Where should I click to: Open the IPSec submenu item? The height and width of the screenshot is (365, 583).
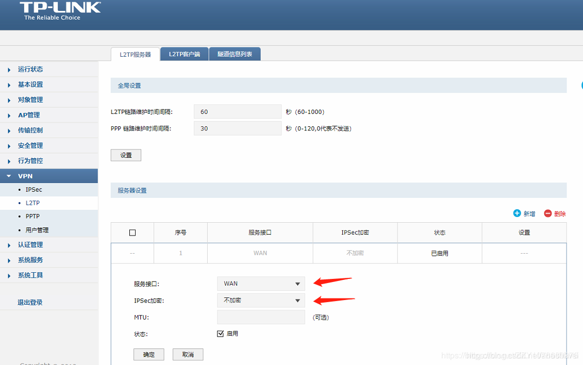(x=34, y=190)
